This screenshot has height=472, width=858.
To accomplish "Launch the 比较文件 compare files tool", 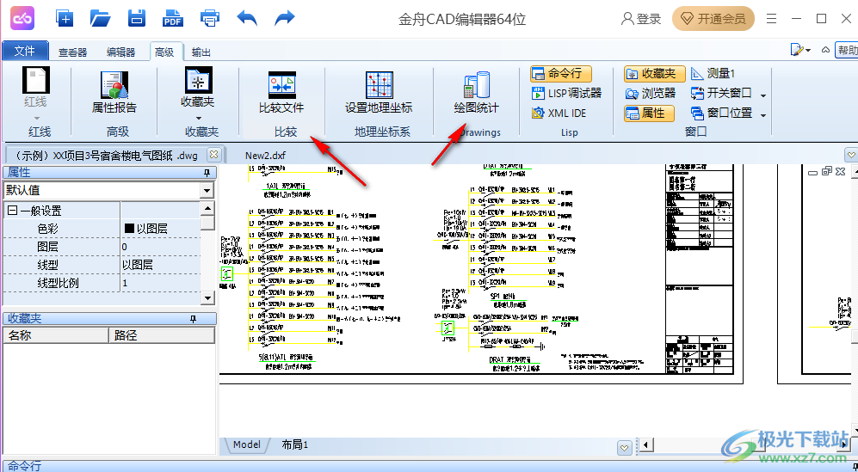I will click(x=281, y=93).
